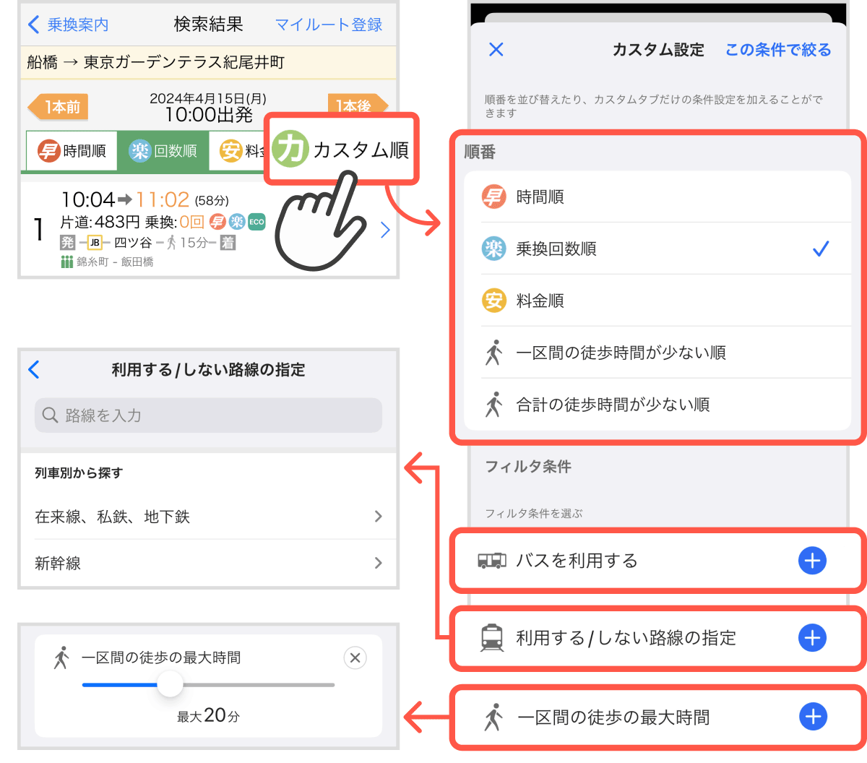Click the 乗換案内 back chevron
This screenshot has width=867, height=763.
(34, 25)
